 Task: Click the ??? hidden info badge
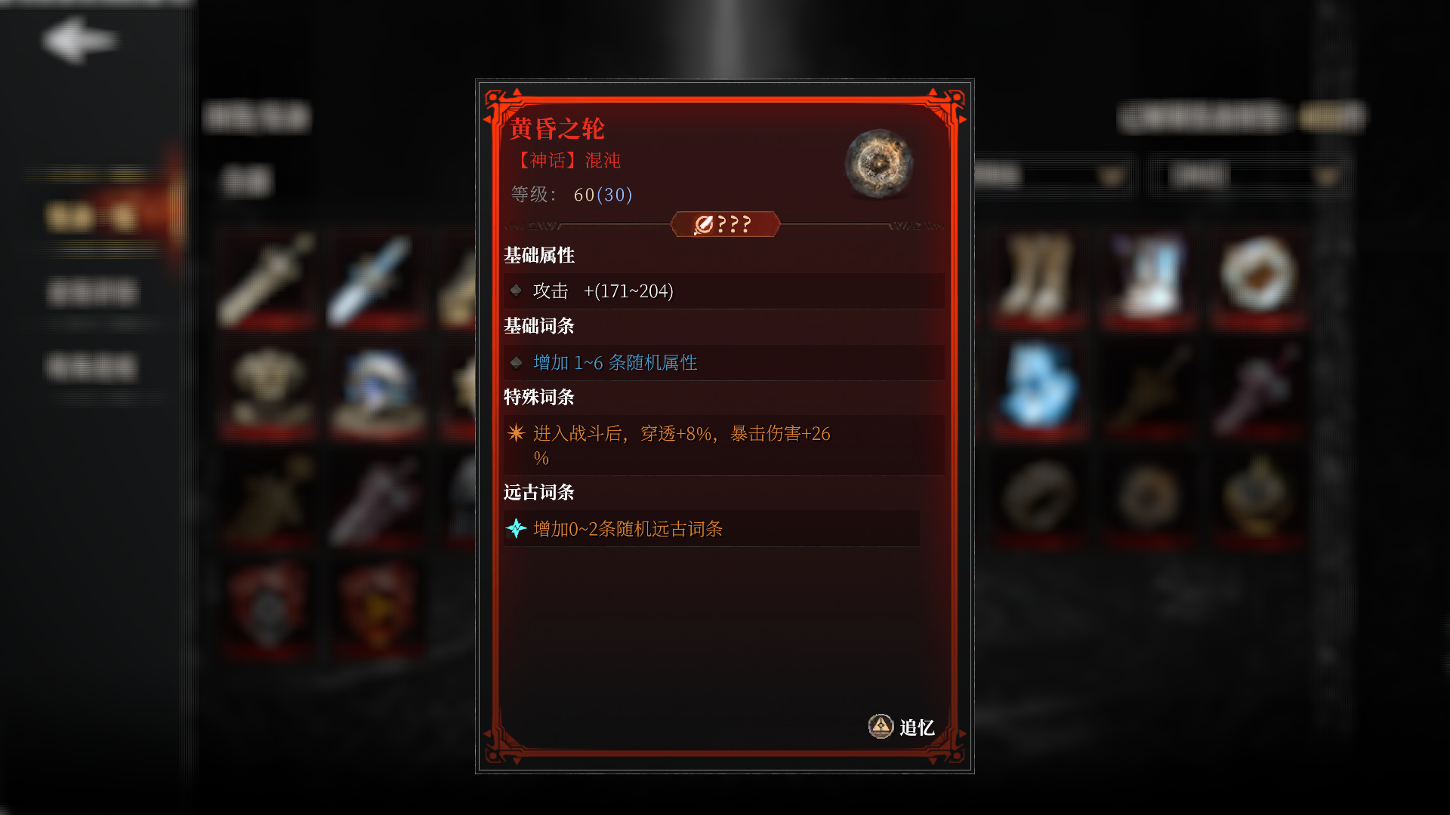point(725,224)
